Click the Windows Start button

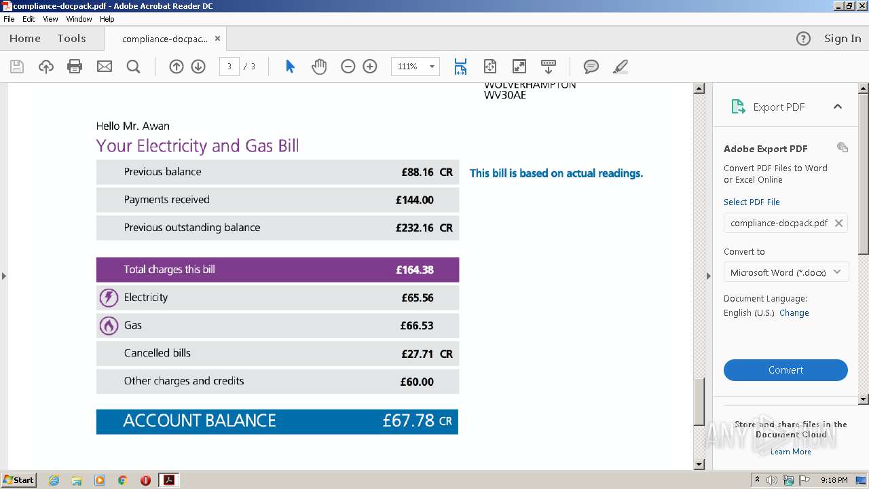click(x=19, y=479)
